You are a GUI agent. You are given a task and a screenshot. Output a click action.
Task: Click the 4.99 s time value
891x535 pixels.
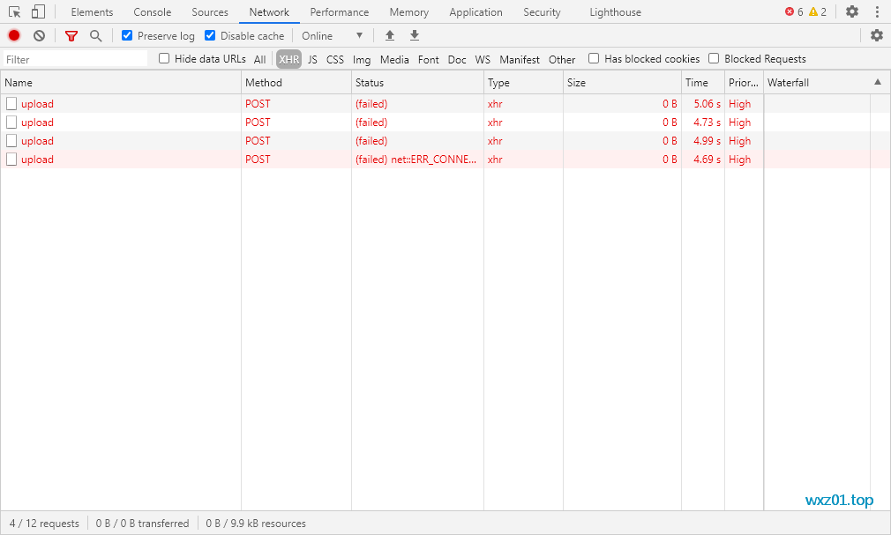point(707,140)
